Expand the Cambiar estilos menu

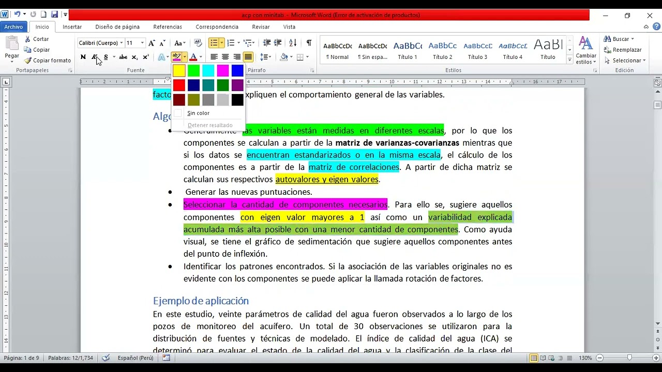586,50
